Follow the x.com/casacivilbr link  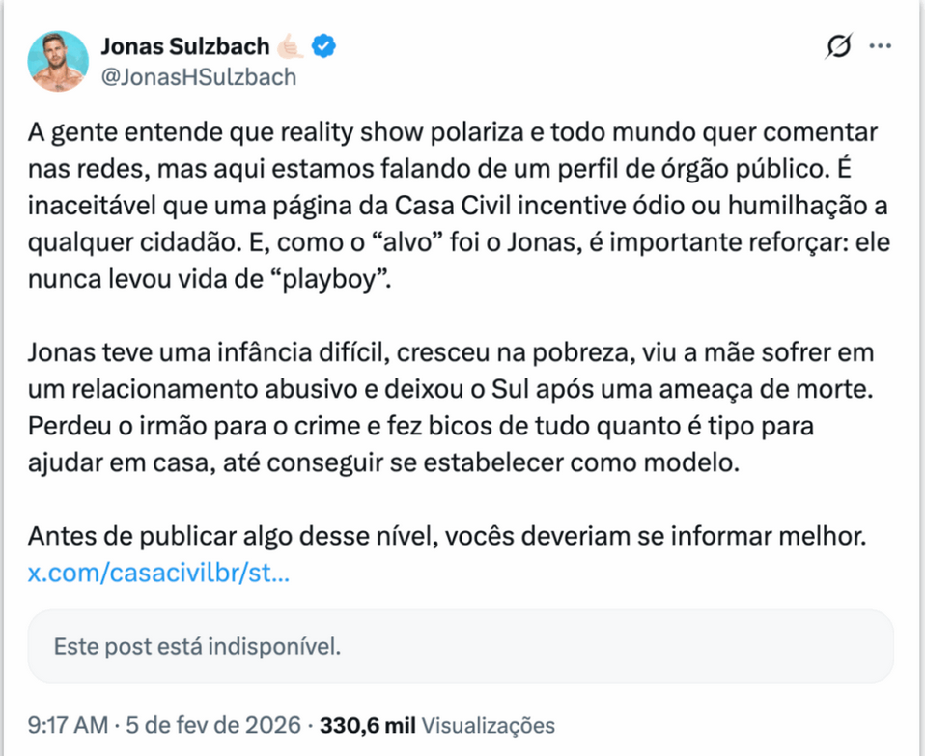click(158, 573)
